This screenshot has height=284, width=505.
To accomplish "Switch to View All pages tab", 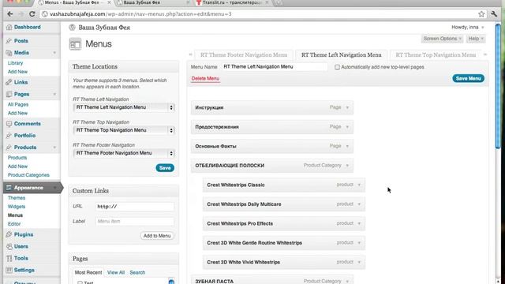I will pos(116,272).
